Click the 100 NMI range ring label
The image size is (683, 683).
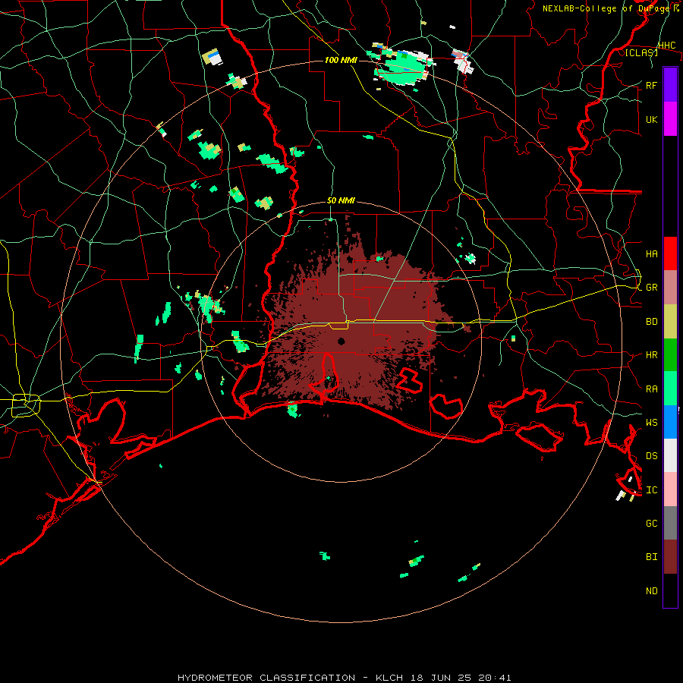(x=341, y=60)
